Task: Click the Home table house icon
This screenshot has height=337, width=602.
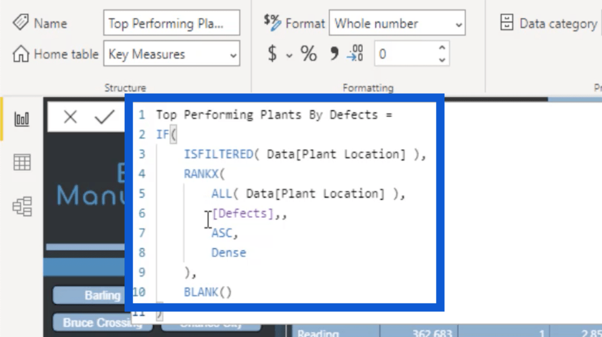Action: click(x=21, y=54)
